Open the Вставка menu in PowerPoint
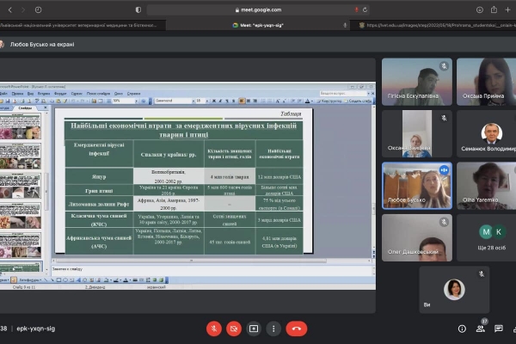Viewport: 516px width, 344px height. coord(44,94)
